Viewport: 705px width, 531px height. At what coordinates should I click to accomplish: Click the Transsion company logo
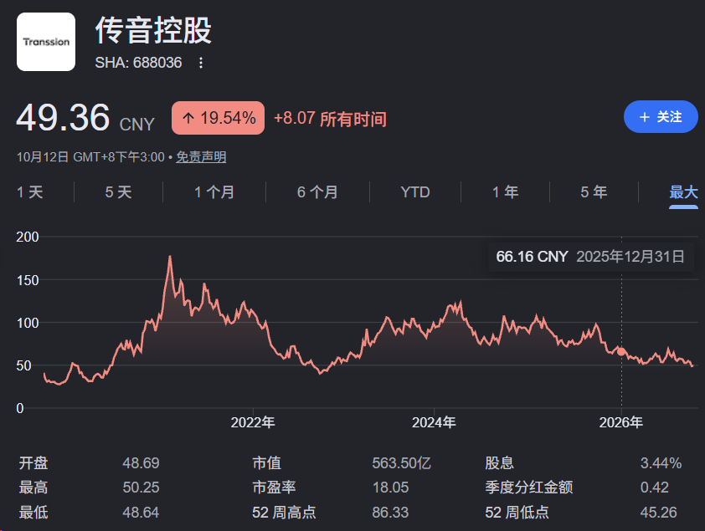click(x=46, y=42)
